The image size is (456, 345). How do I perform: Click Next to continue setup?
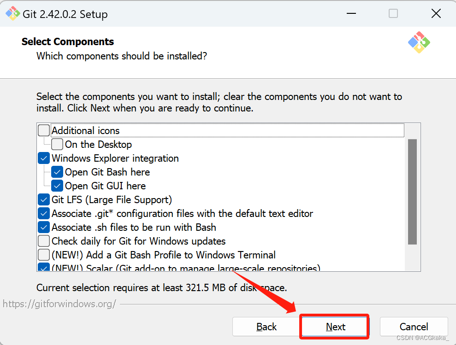335,327
